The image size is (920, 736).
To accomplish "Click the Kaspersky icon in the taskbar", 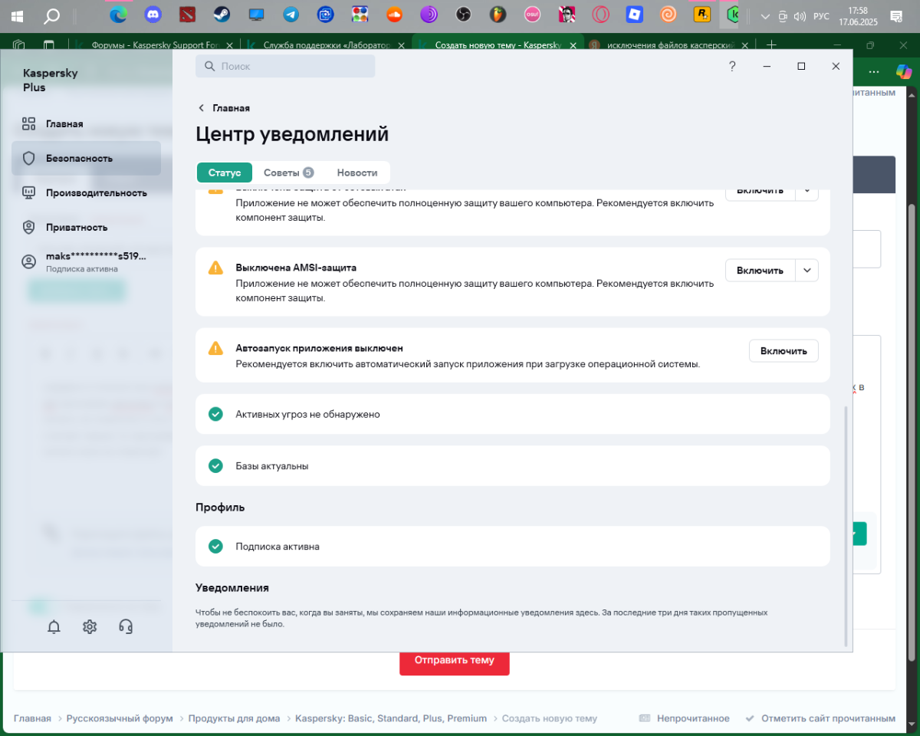I will coord(734,14).
